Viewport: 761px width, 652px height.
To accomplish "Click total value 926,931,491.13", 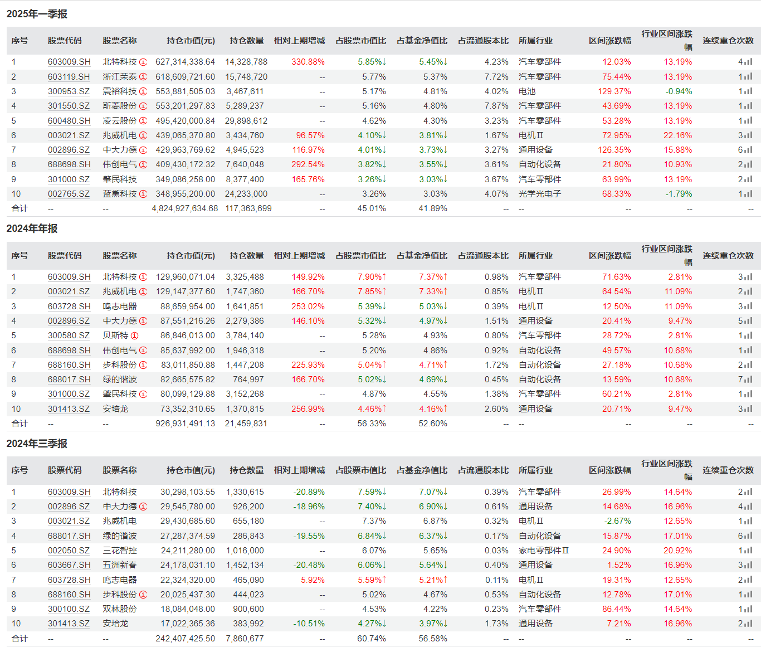I will point(185,424).
